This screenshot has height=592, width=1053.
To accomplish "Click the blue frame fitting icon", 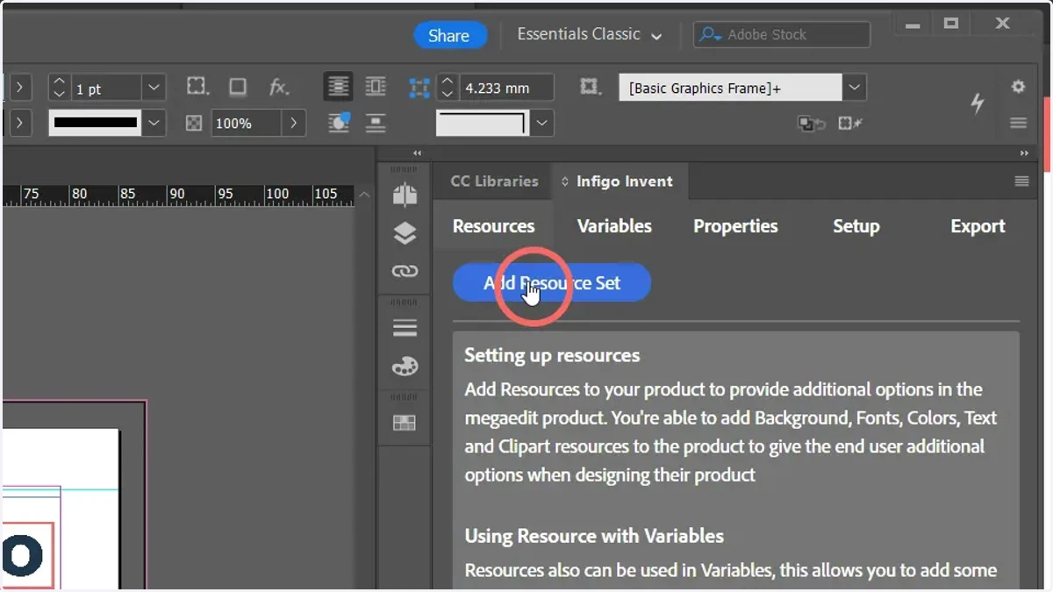I will pos(419,87).
